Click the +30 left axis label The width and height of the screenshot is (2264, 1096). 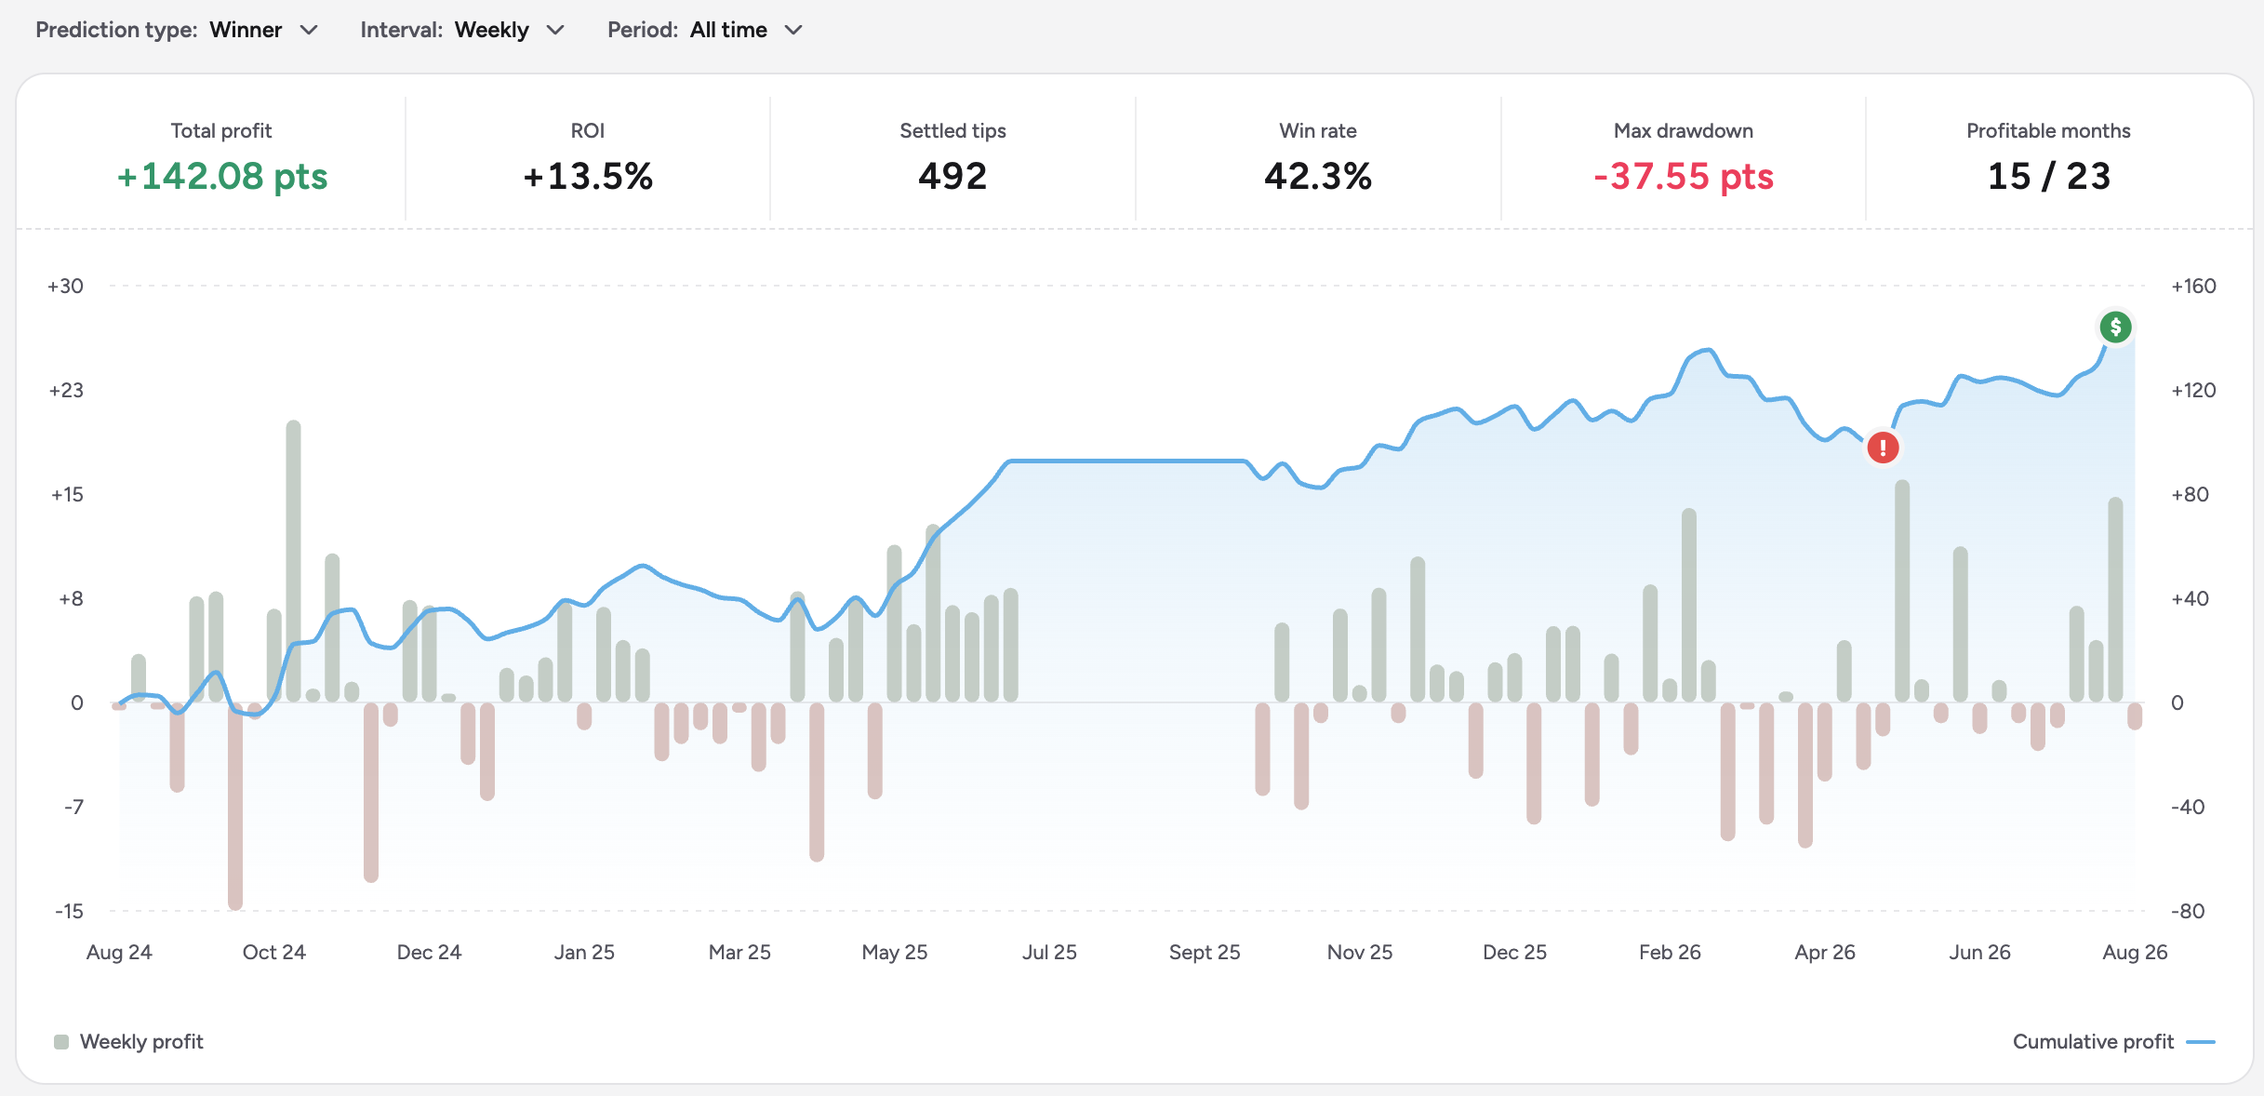[x=65, y=286]
